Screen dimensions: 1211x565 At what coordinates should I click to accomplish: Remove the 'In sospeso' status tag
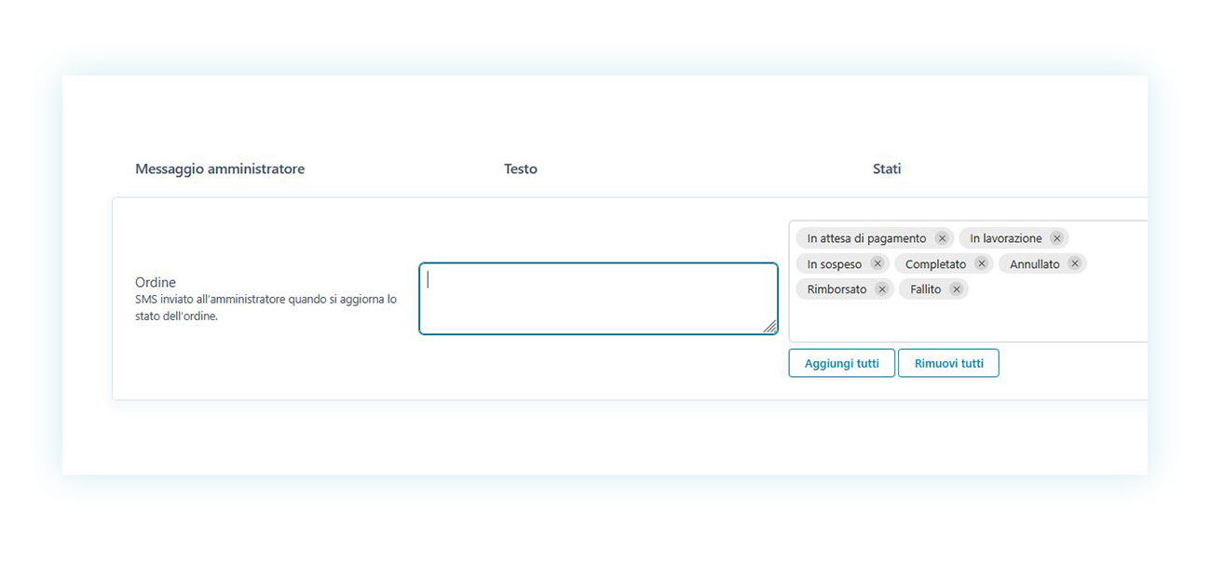(x=877, y=263)
